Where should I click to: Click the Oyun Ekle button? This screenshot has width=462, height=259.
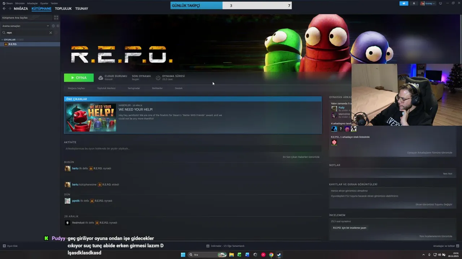10,246
